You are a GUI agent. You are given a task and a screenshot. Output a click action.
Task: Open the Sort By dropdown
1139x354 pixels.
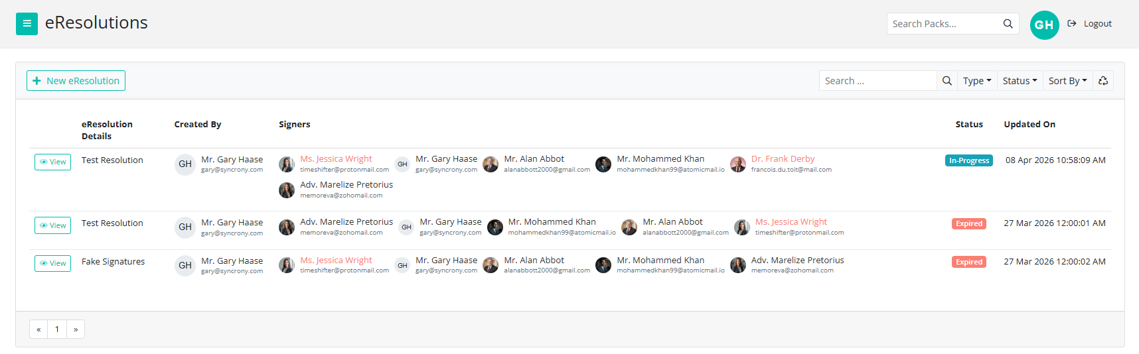coord(1067,81)
